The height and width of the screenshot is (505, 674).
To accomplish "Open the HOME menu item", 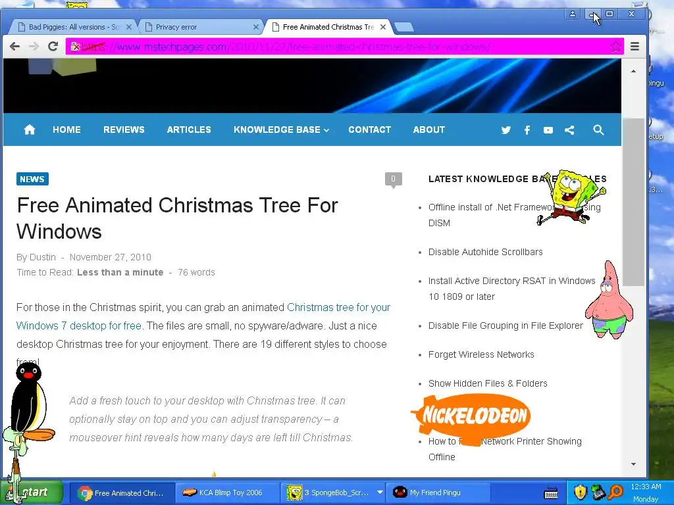I will click(66, 130).
